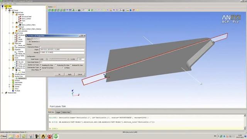Select the Epoxy_Carbon_Fabric item
This screenshot has width=247, height=139.
[x=28, y=25]
